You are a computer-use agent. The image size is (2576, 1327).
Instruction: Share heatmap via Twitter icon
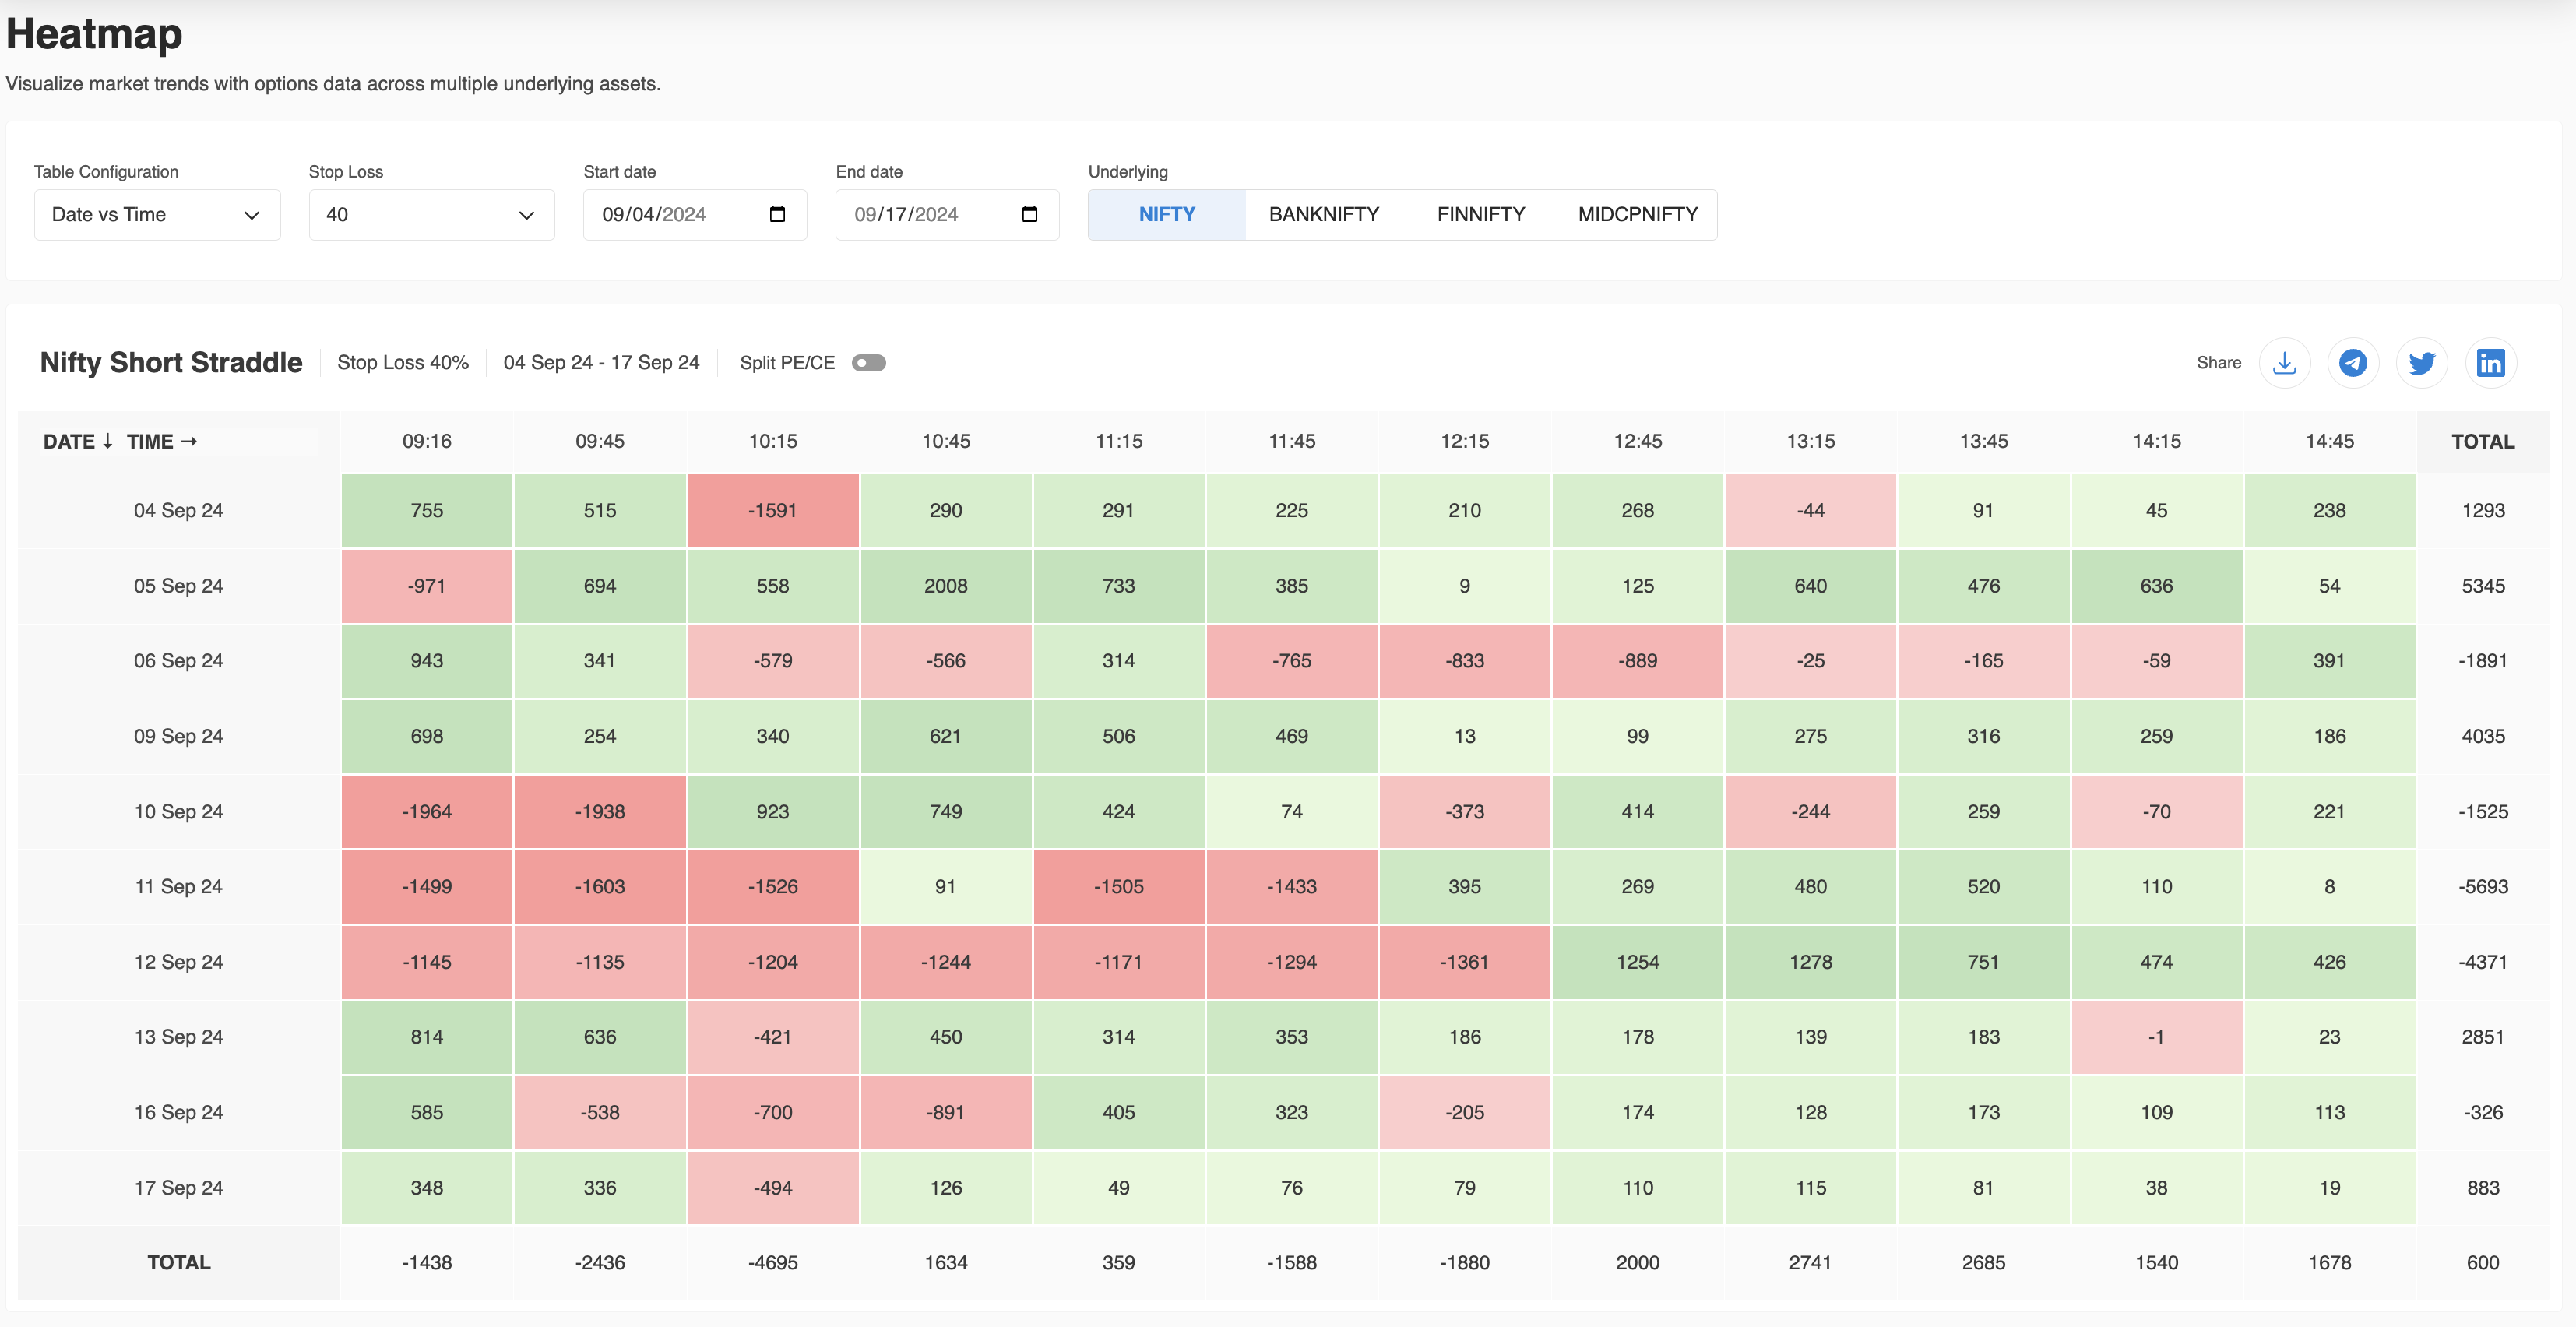coord(2422,363)
